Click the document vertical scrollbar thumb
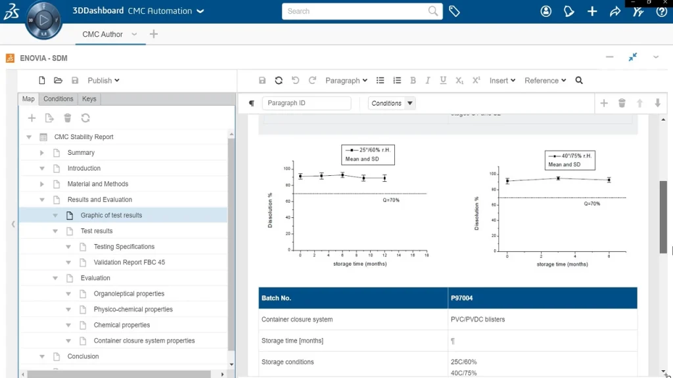 pyautogui.click(x=663, y=217)
